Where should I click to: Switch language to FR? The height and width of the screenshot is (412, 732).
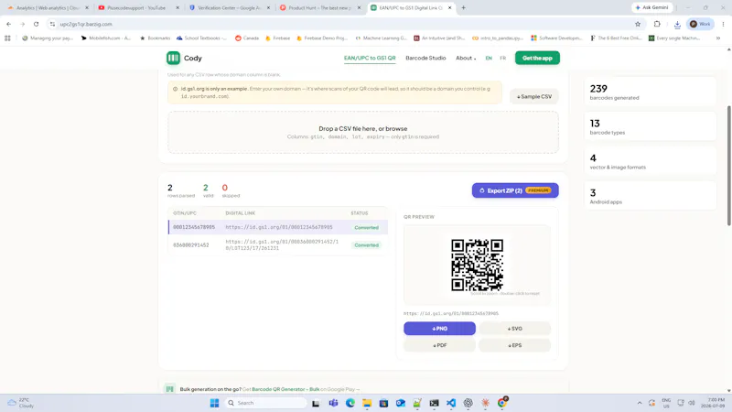point(502,58)
